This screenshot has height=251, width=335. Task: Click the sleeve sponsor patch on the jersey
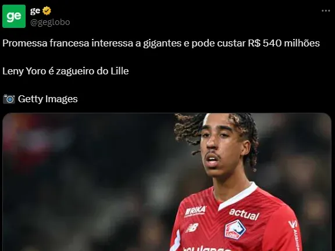294,234
